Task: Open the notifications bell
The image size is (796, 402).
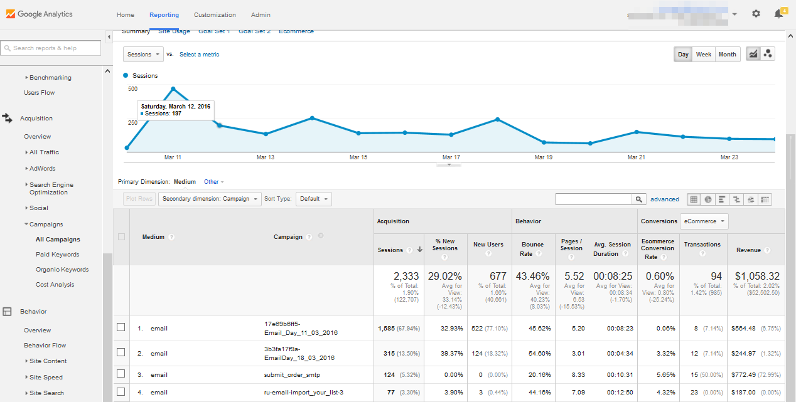Action: click(x=778, y=14)
